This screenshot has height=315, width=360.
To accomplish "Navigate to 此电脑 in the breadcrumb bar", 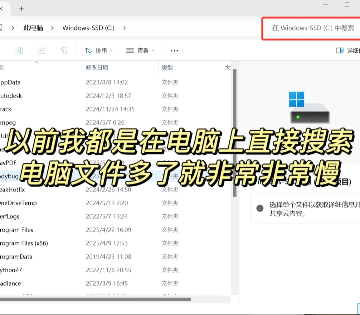I will point(33,28).
